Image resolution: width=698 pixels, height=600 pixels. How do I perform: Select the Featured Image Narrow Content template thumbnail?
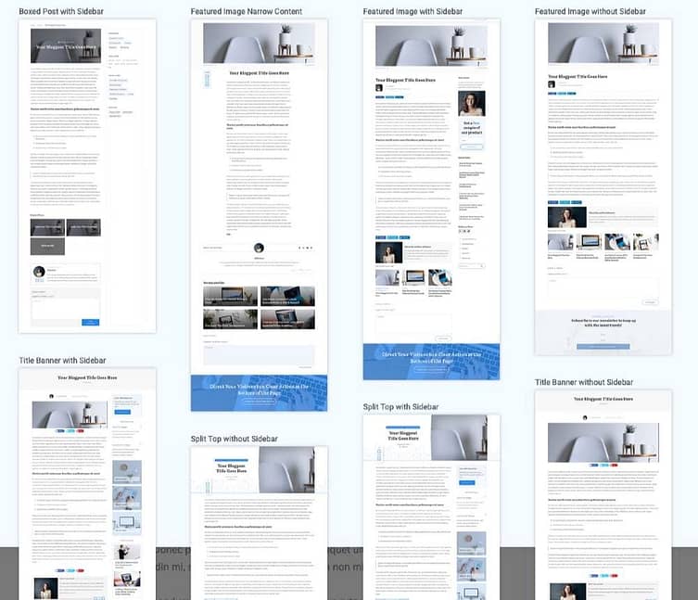point(259,215)
